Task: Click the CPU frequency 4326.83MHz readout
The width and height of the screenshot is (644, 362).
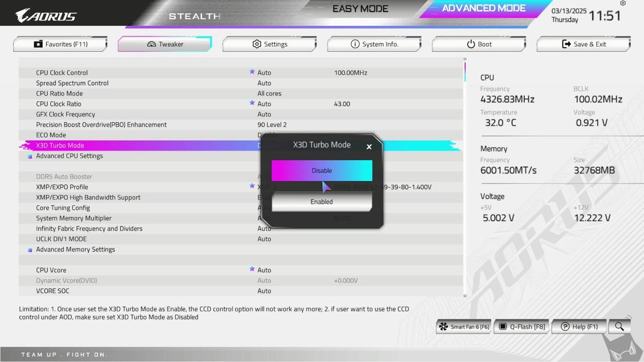Action: point(507,99)
